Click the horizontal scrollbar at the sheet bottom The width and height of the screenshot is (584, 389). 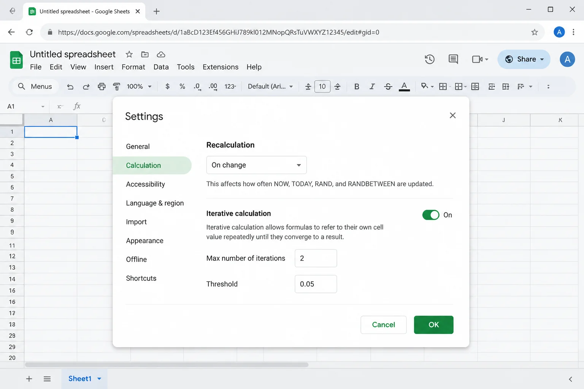click(x=167, y=365)
